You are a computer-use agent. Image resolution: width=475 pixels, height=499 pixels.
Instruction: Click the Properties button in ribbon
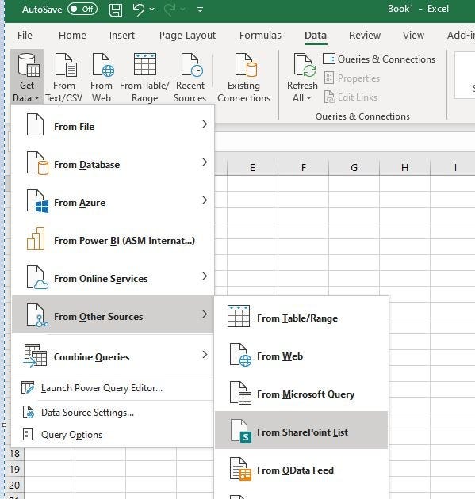click(x=352, y=78)
